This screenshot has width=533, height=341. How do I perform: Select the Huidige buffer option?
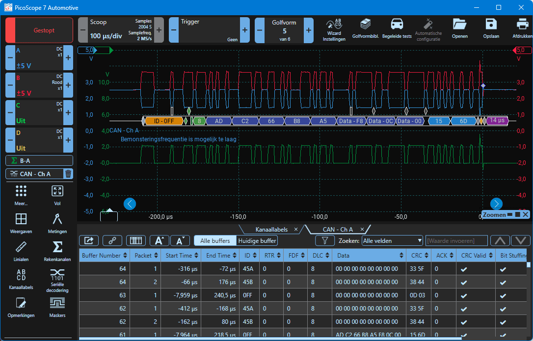coord(257,241)
